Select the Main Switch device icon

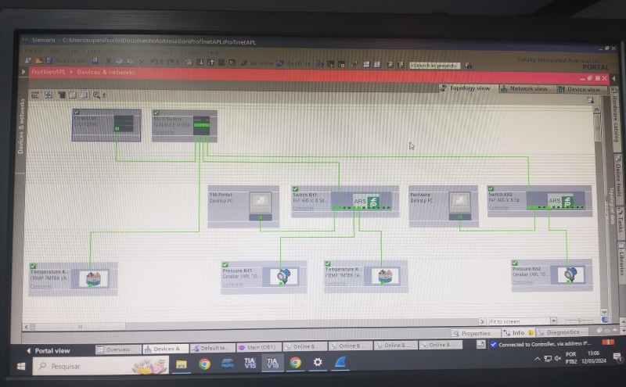pos(202,124)
